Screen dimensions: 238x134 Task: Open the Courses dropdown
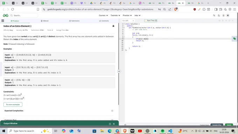[103, 15]
